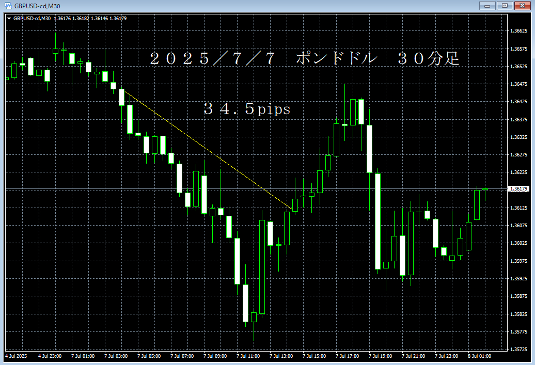
Task: Click the 7 Jul 11:00 time label
Action: (x=249, y=356)
